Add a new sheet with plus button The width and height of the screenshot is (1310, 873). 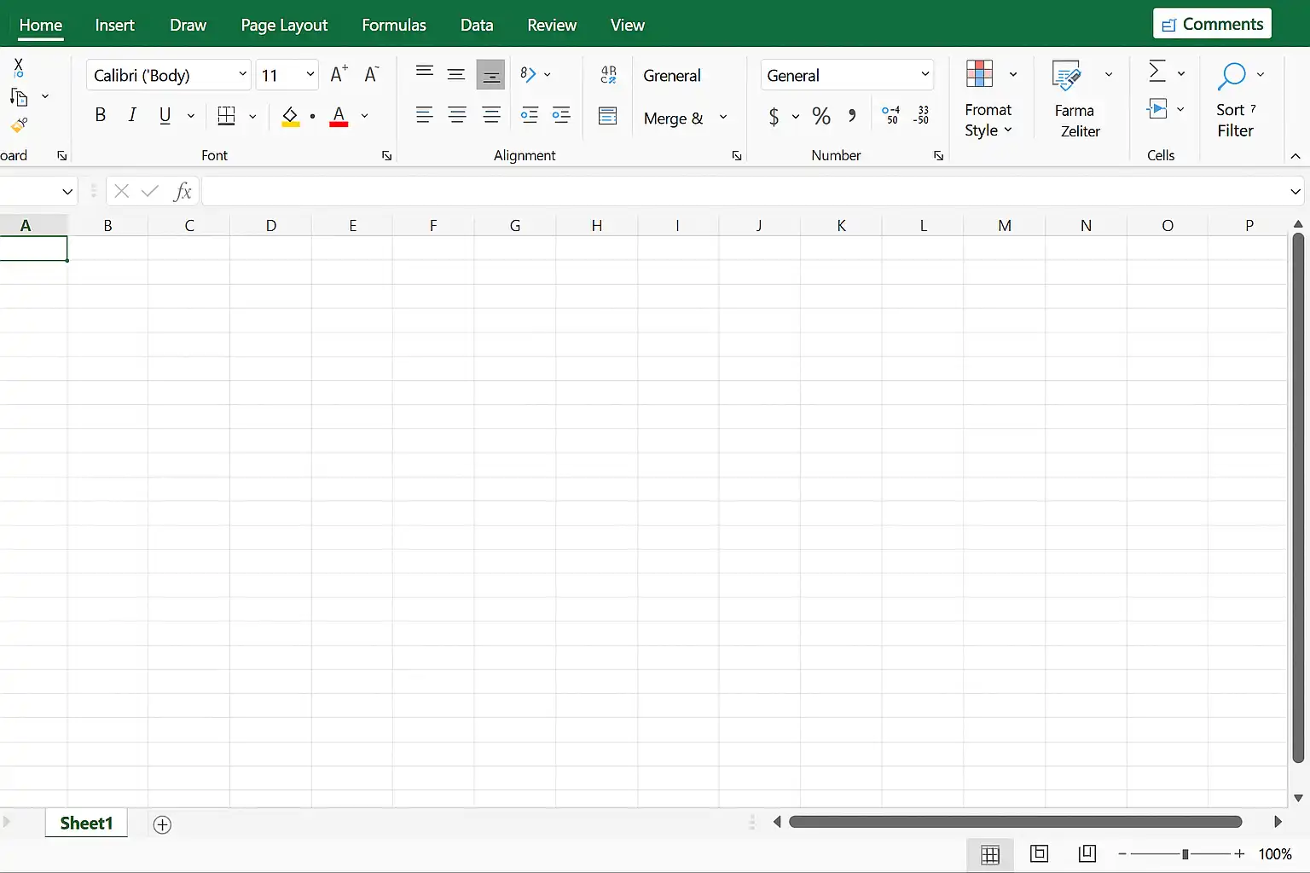(x=162, y=824)
